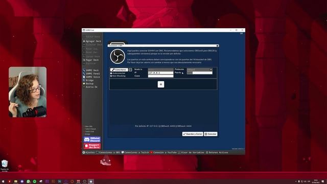Open Acerca De from the sidebar
Viewport: 327px width, 184px height.
pyautogui.click(x=90, y=87)
